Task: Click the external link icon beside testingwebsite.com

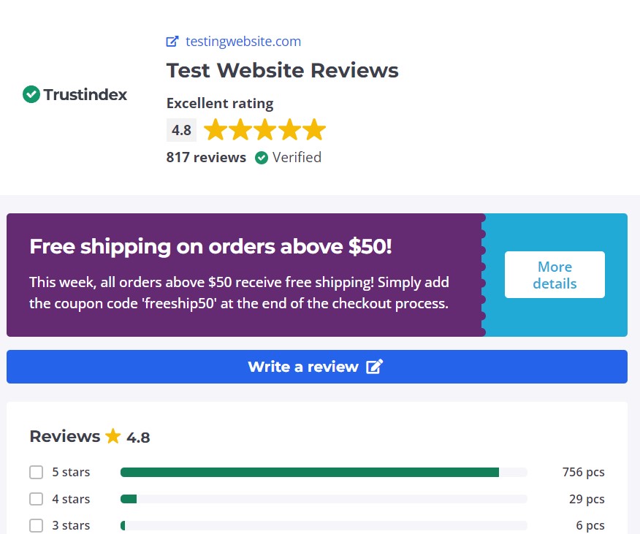Action: tap(172, 42)
